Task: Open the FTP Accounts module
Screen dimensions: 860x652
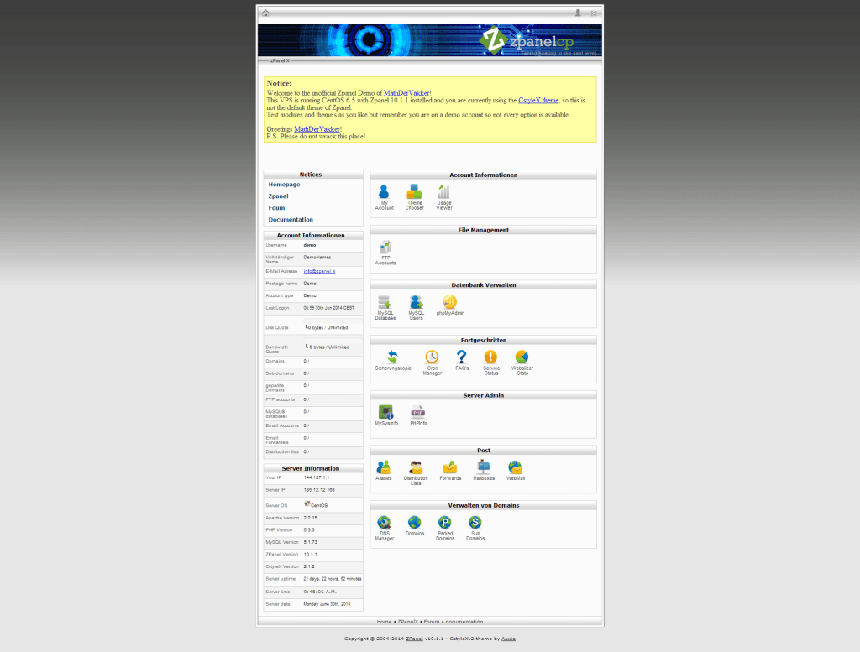Action: tap(385, 253)
